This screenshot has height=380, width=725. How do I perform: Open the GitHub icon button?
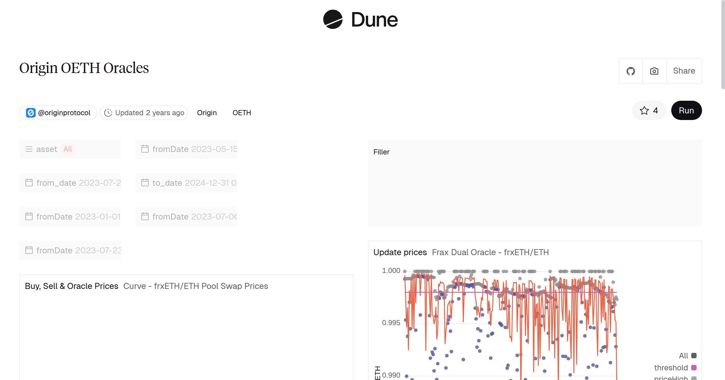(x=630, y=71)
